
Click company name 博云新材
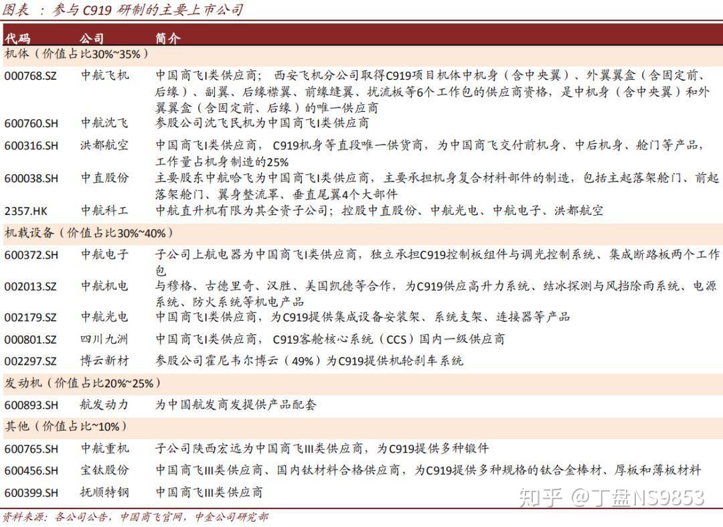coord(104,360)
